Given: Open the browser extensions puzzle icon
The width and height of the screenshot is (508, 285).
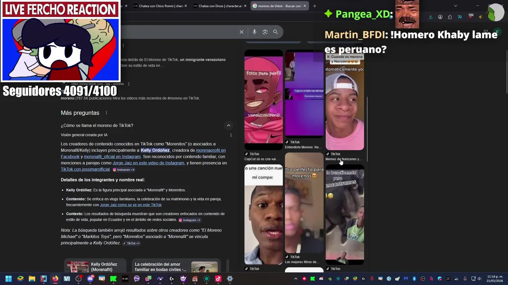Looking at the screenshot, I should point(450,17).
